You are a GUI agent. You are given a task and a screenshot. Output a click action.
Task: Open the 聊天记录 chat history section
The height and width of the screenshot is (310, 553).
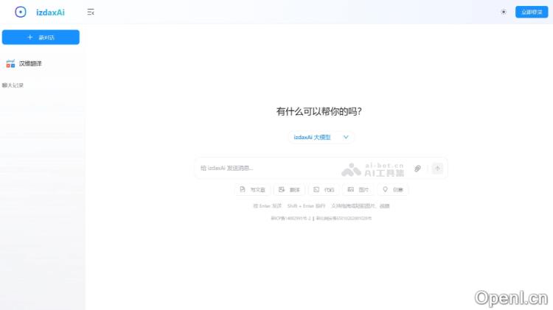click(x=13, y=85)
